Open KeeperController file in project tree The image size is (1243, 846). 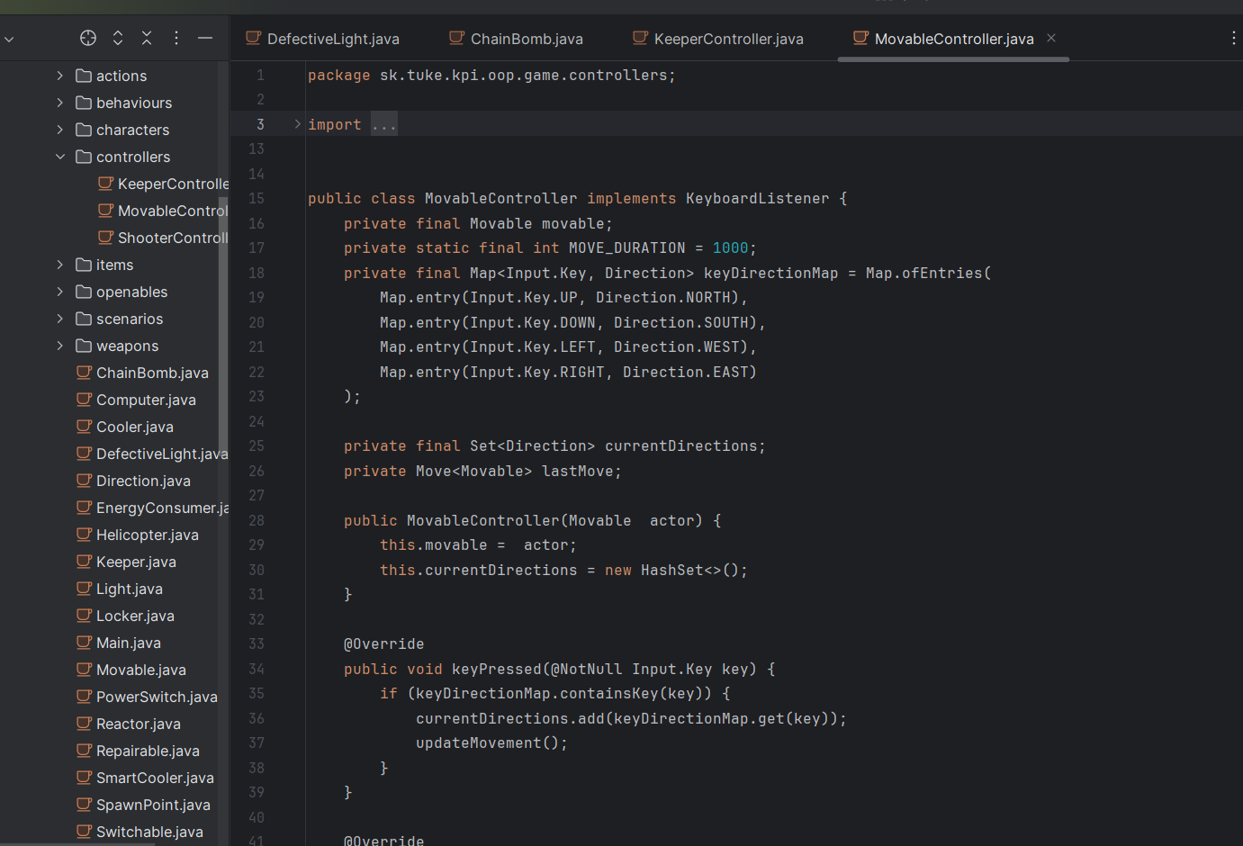coord(163,184)
